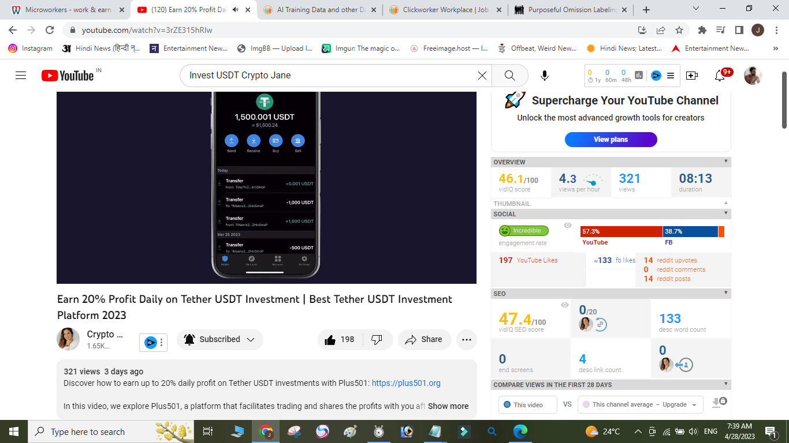Toggle eye icon in SEO section

click(x=565, y=305)
